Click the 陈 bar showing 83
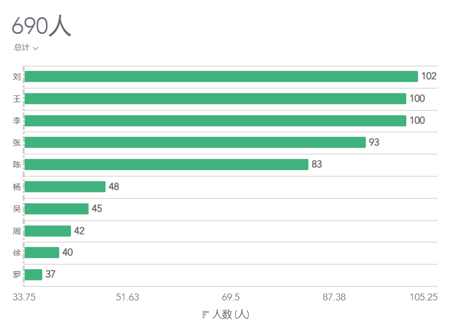Viewport: 459px width, 328px height. coord(167,165)
